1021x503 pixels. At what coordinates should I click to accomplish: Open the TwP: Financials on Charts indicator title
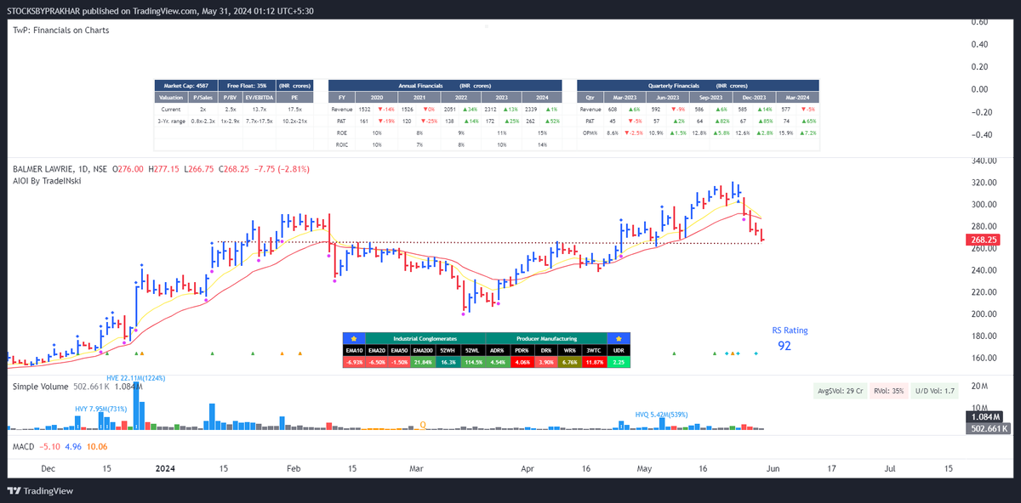[60, 30]
